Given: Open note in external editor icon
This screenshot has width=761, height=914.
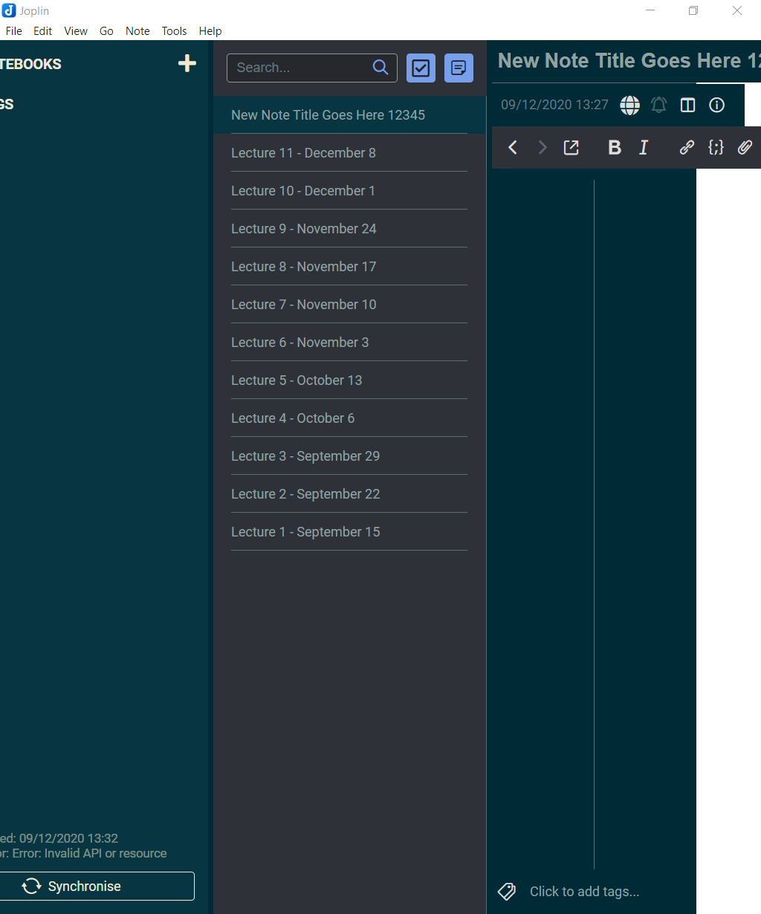Looking at the screenshot, I should coord(571,147).
